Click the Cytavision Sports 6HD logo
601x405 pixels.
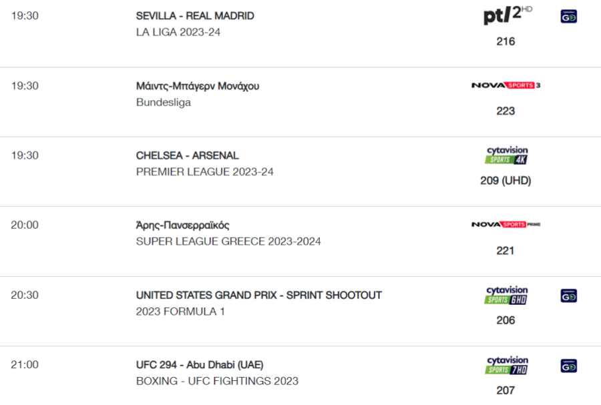507,295
